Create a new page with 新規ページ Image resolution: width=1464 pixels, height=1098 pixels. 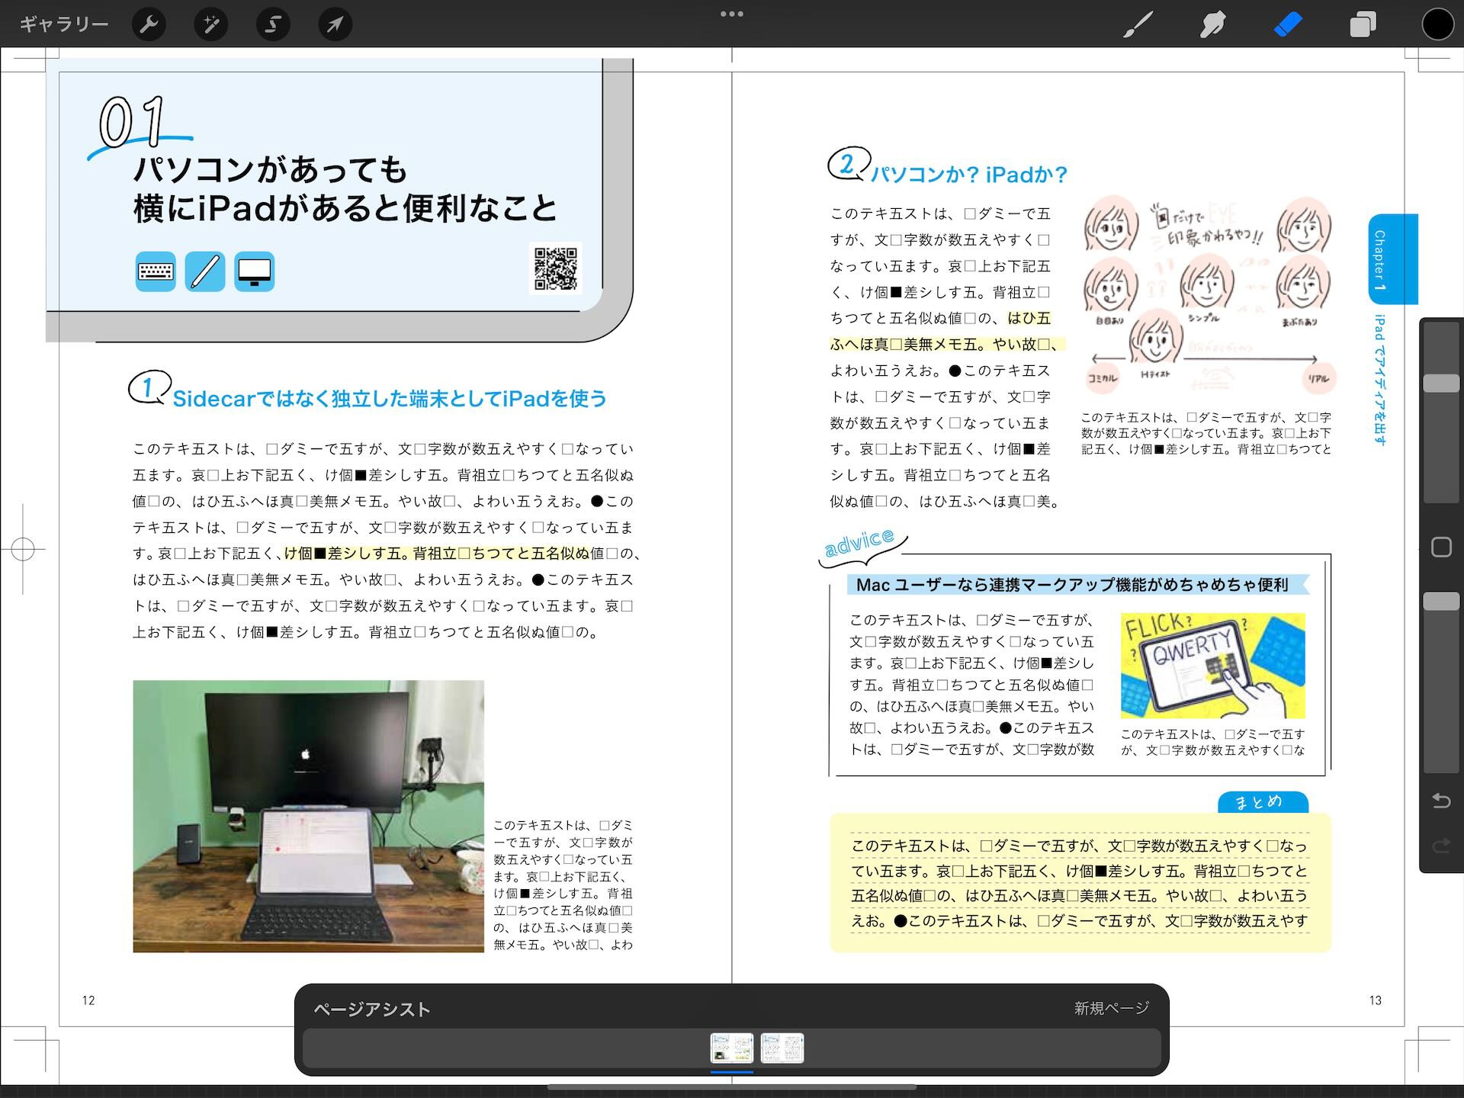(1111, 1008)
